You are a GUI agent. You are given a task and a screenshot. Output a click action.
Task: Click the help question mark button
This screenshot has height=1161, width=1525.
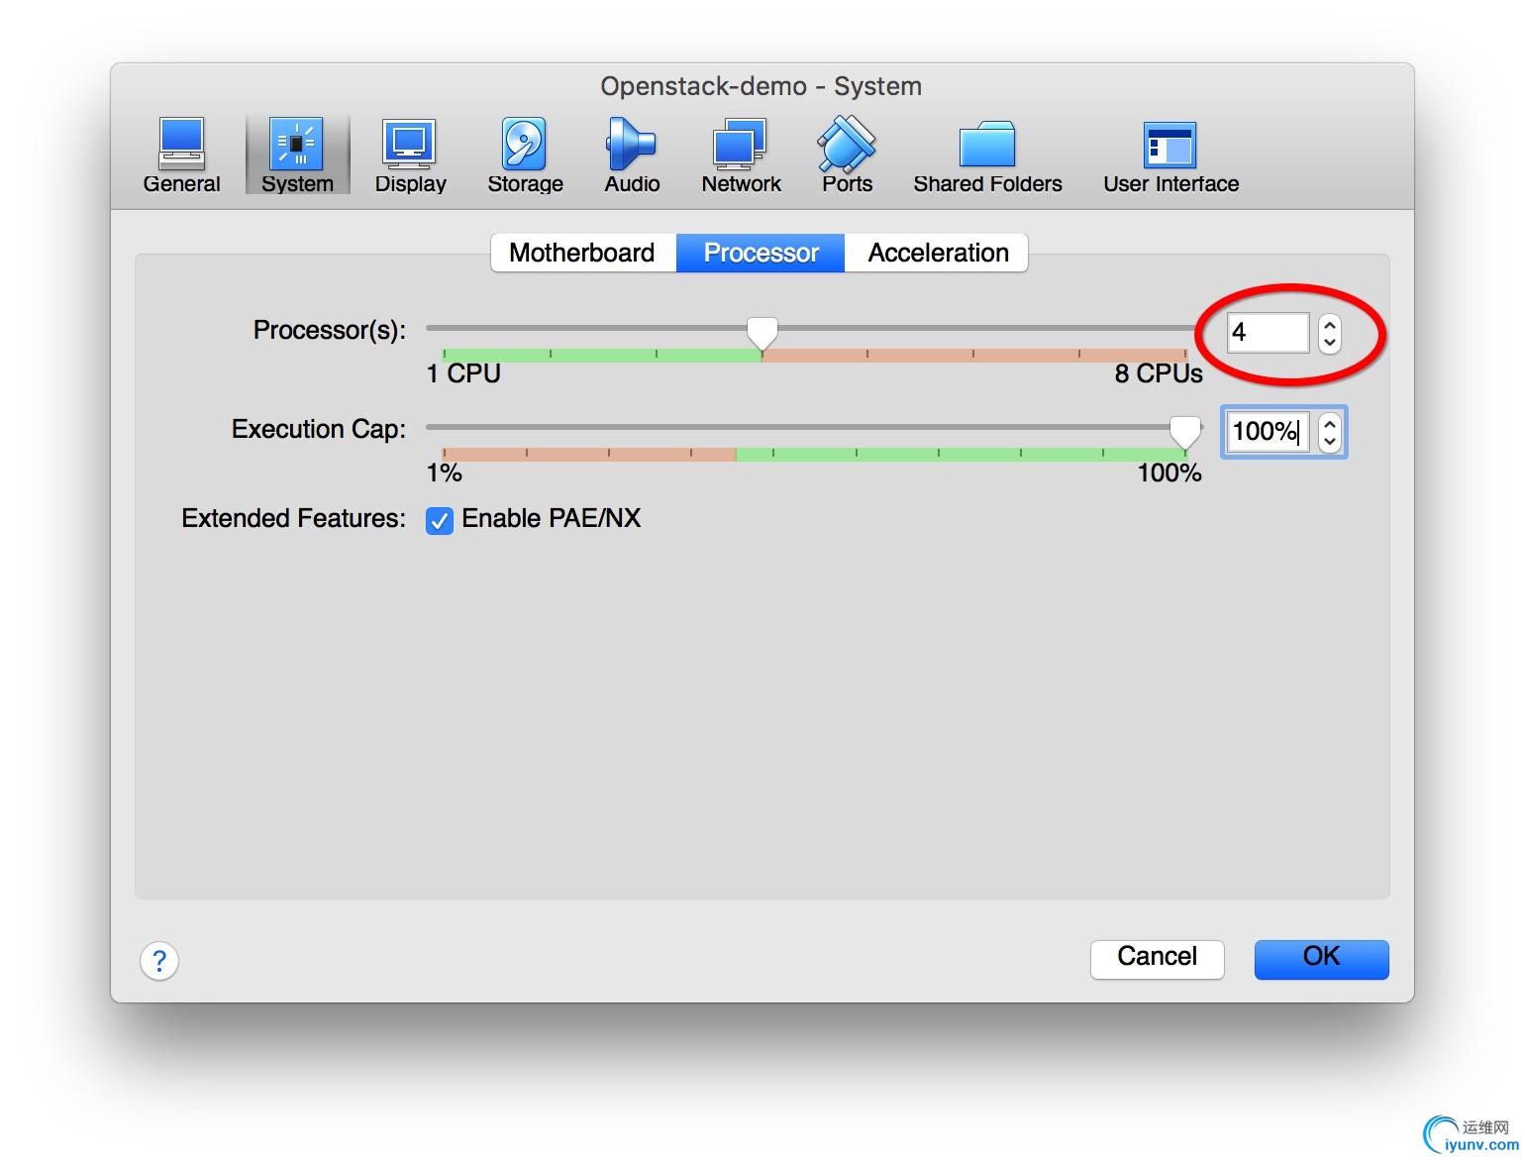(x=159, y=960)
